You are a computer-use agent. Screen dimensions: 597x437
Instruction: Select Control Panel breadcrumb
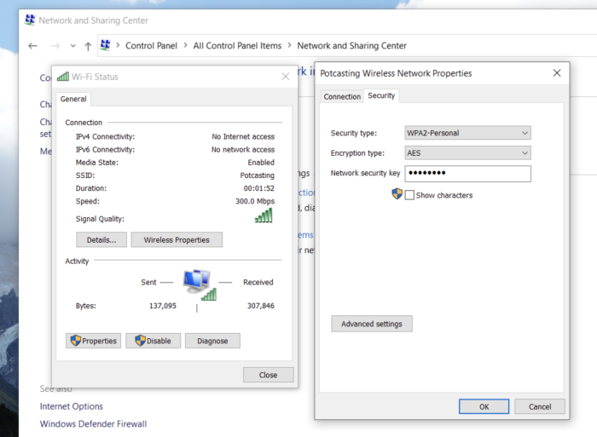click(151, 46)
